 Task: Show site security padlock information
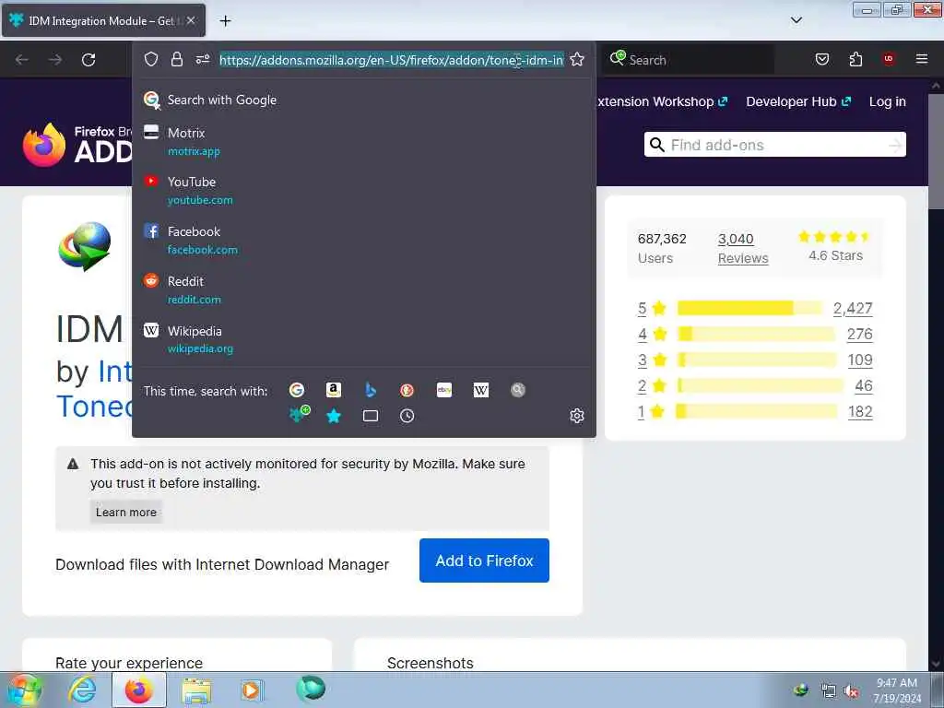(176, 59)
